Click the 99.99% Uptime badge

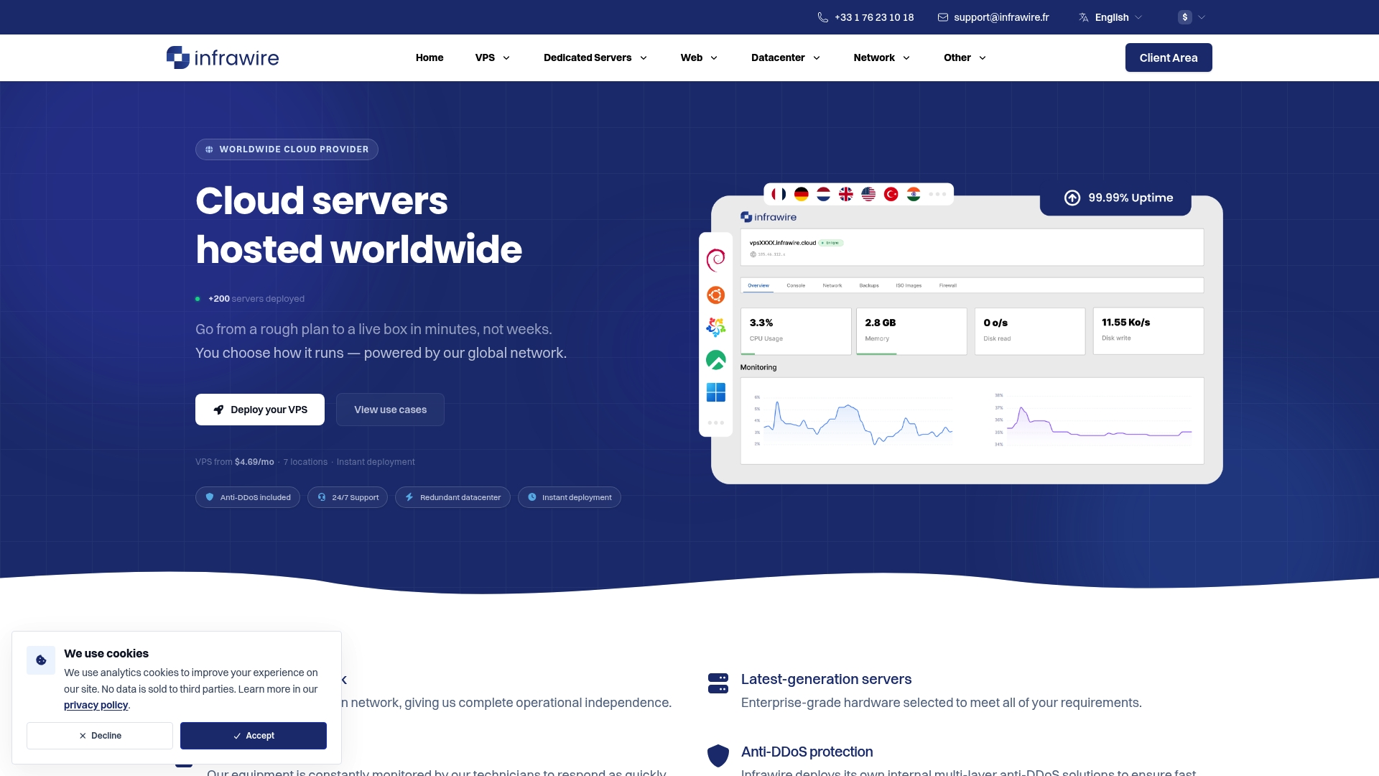pyautogui.click(x=1115, y=198)
